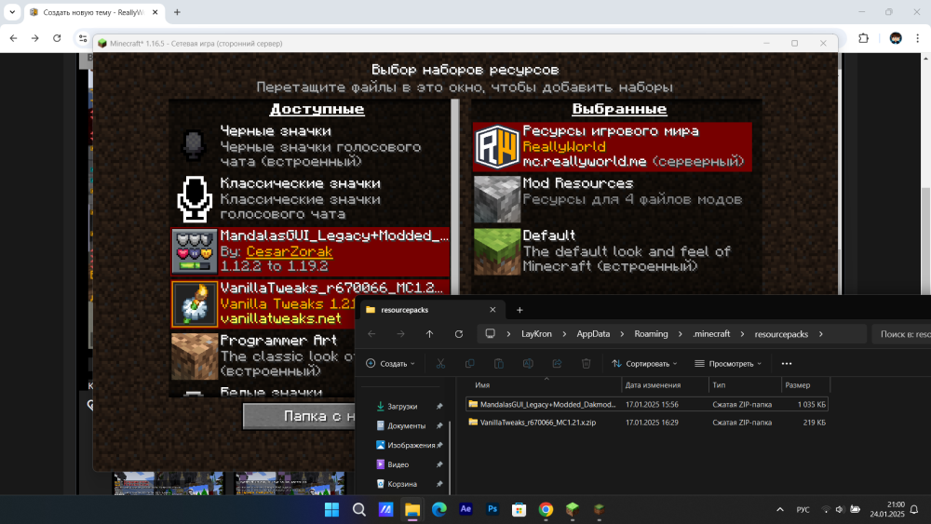Open the Windows Start menu
The height and width of the screenshot is (524, 931).
[332, 509]
